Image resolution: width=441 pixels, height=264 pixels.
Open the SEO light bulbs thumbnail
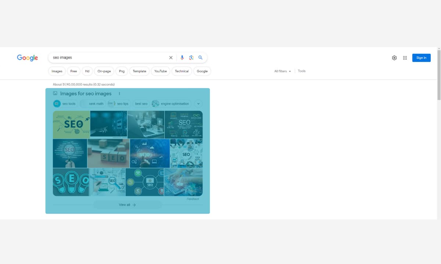click(71, 182)
